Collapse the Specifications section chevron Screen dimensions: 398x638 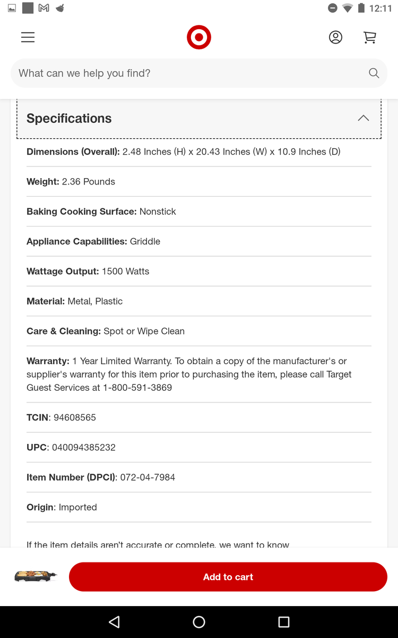(x=364, y=118)
